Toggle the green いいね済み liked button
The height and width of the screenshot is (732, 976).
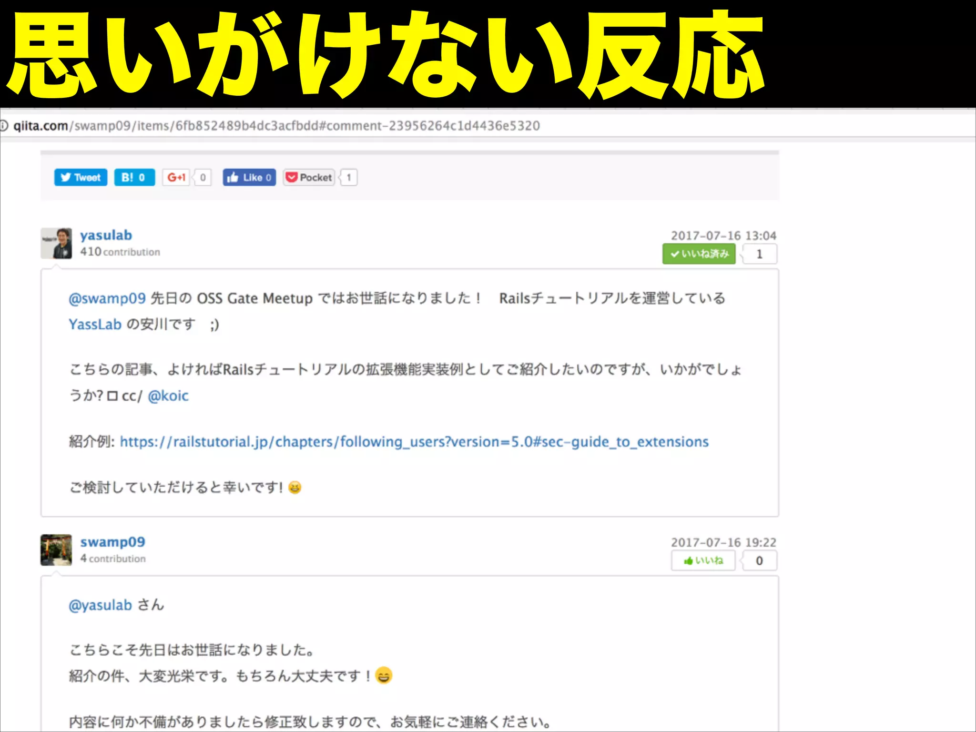click(699, 254)
